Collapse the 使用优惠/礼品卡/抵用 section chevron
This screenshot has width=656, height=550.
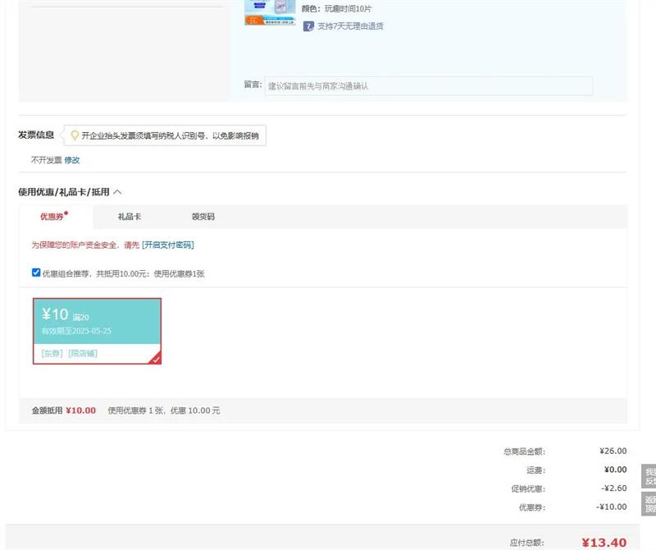117,192
